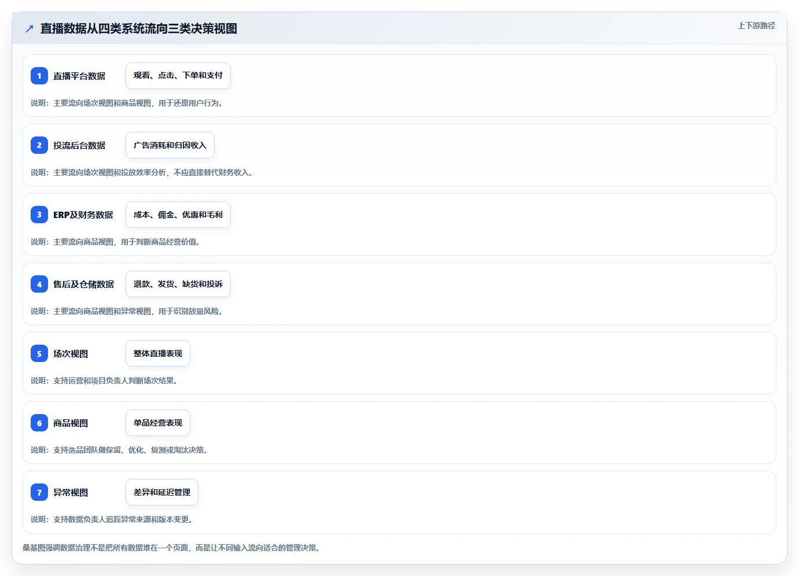Image resolution: width=799 pixels, height=576 pixels.
Task: Click the title 直播数据从四类系统流向三类决策视图
Action: [x=139, y=29]
